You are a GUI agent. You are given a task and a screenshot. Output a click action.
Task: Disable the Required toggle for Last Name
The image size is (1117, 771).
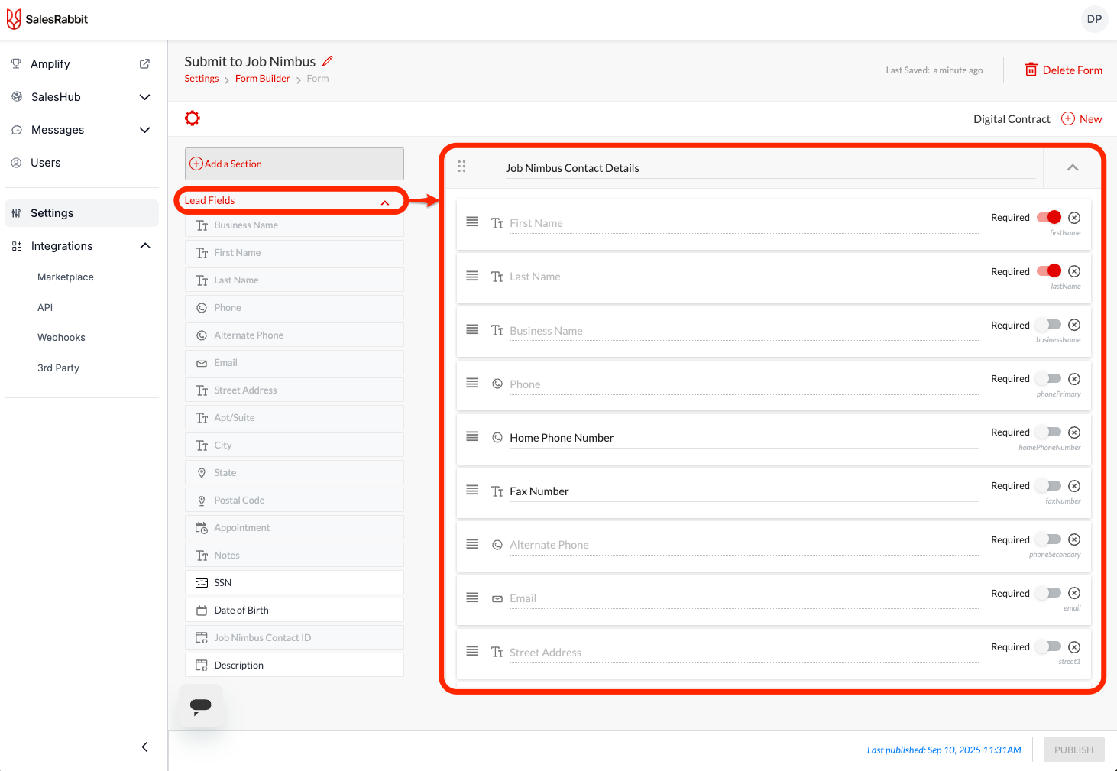tap(1049, 271)
